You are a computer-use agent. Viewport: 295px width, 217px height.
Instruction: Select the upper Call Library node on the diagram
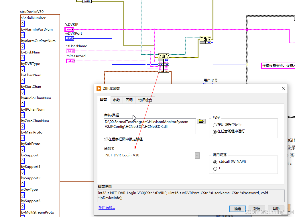coord(206,39)
